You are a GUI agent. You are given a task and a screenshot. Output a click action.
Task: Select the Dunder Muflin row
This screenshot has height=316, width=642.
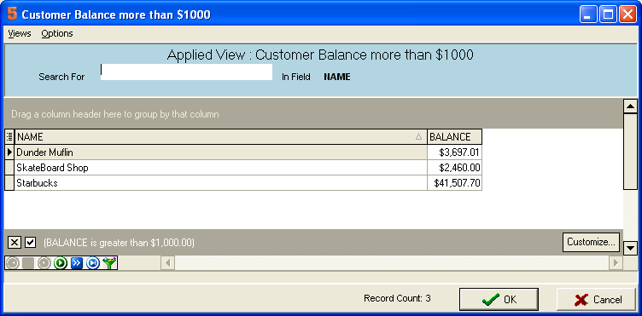point(220,152)
